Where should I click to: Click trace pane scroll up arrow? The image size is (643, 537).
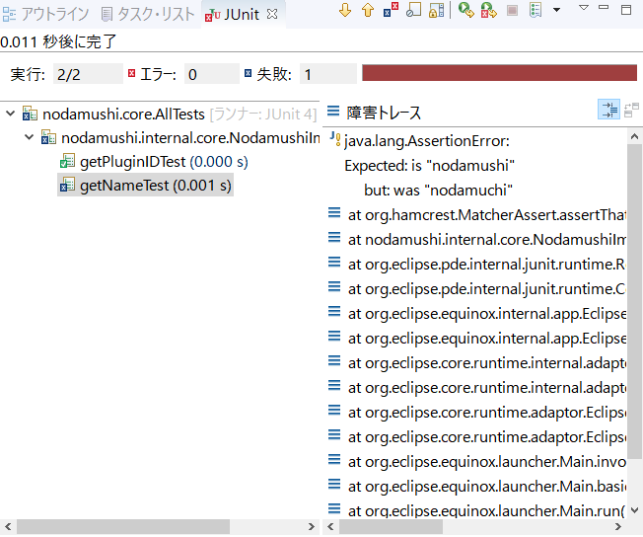tap(634, 136)
